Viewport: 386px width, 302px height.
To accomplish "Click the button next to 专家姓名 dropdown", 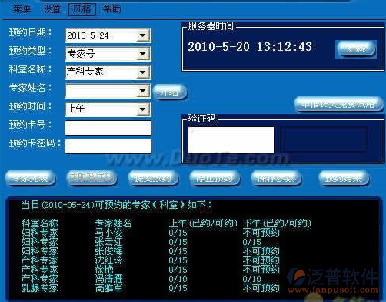I will pyautogui.click(x=170, y=92).
